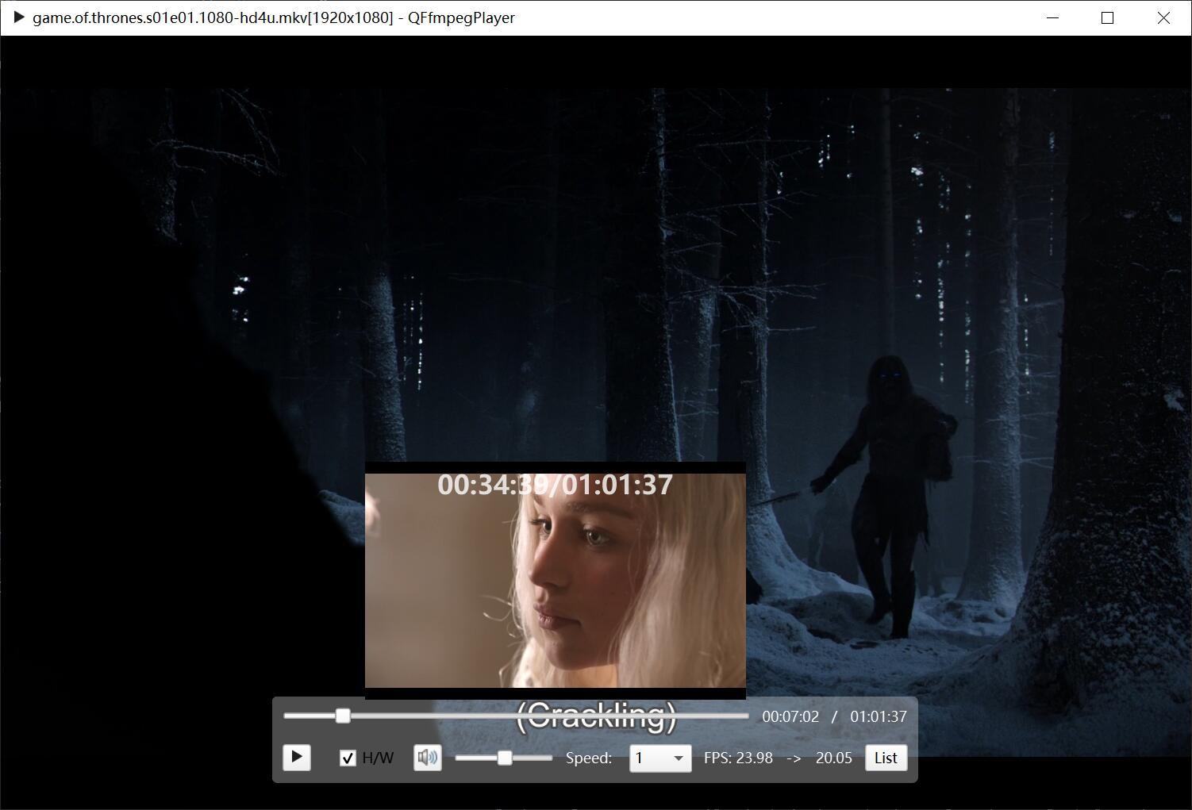This screenshot has width=1192, height=810.
Task: Click the seek bar progress handle
Action: click(343, 716)
